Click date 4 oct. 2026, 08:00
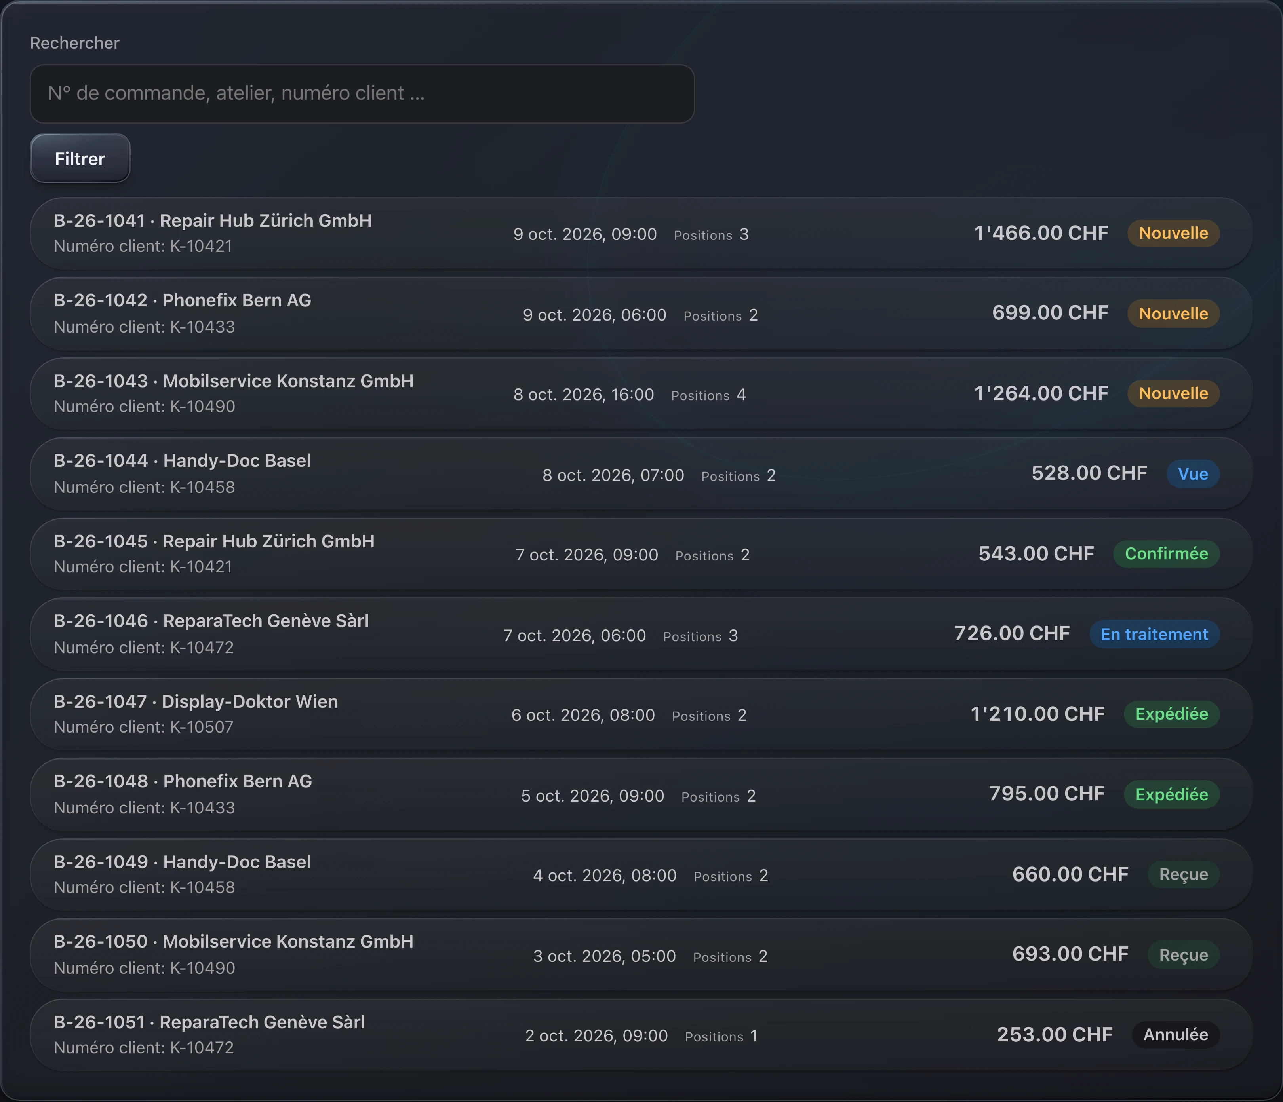 pyautogui.click(x=604, y=876)
